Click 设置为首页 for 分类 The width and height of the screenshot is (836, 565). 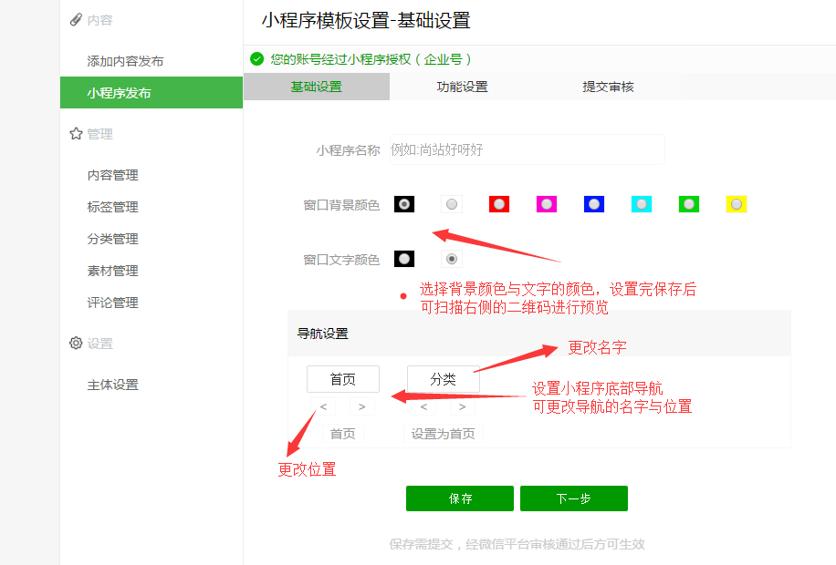click(443, 434)
